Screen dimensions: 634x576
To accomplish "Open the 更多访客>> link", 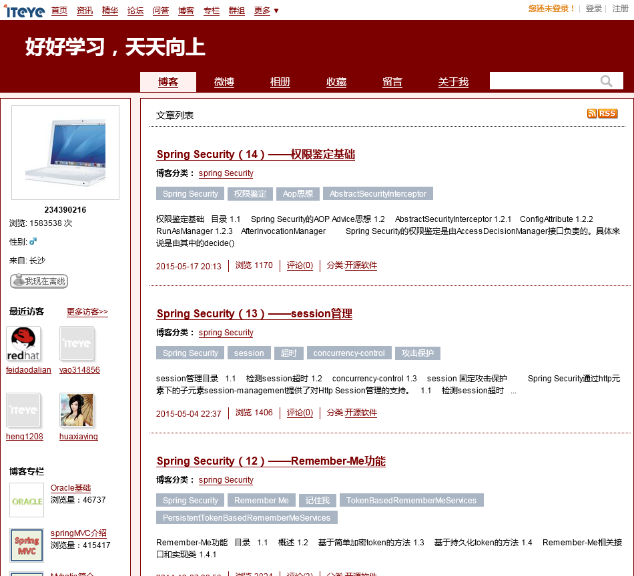I will click(87, 312).
